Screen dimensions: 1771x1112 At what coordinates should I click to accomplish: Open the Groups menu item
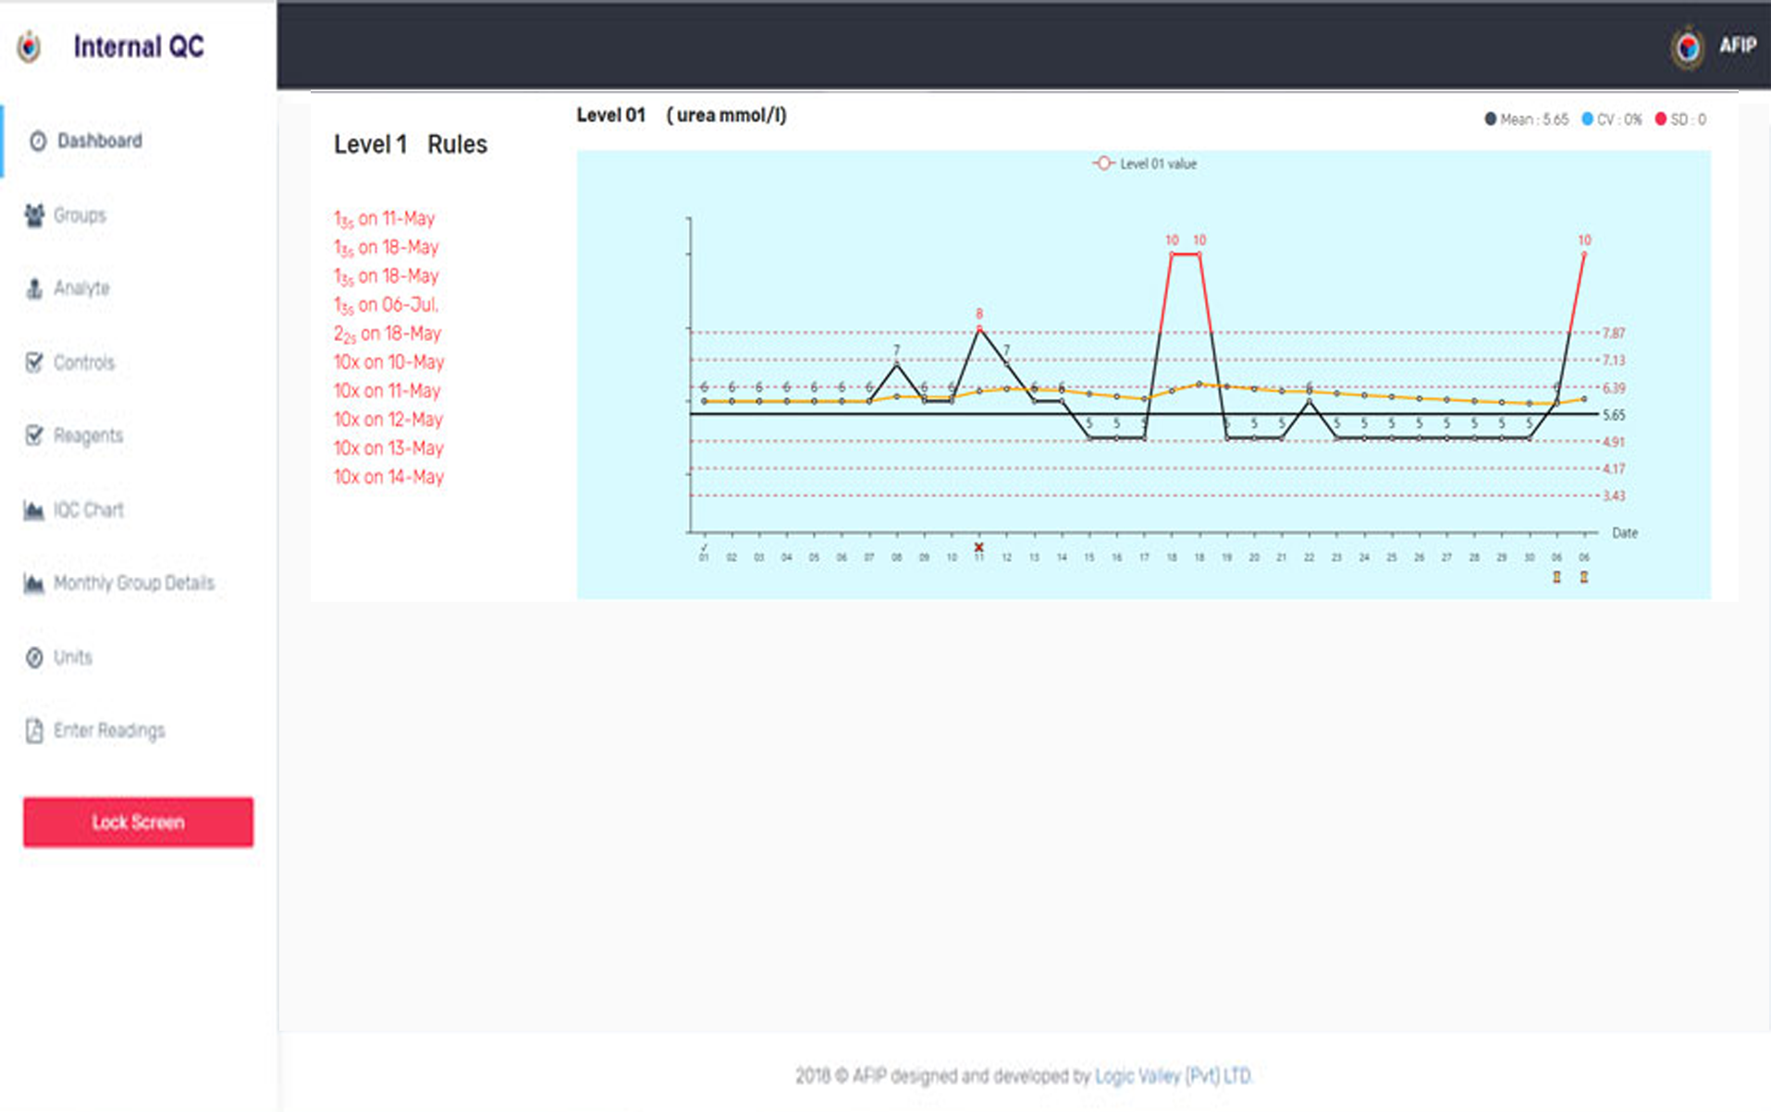tap(80, 215)
